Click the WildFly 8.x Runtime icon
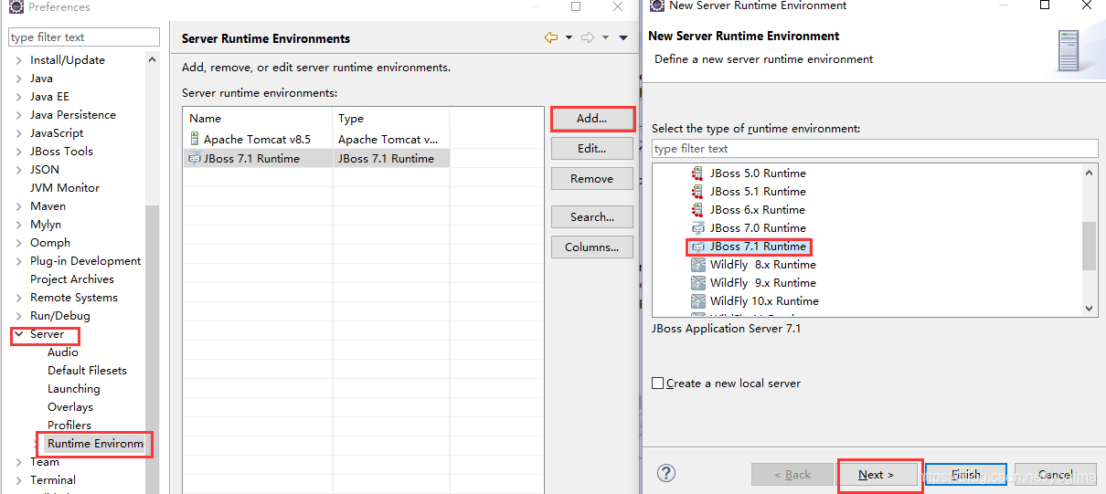 pyautogui.click(x=698, y=264)
